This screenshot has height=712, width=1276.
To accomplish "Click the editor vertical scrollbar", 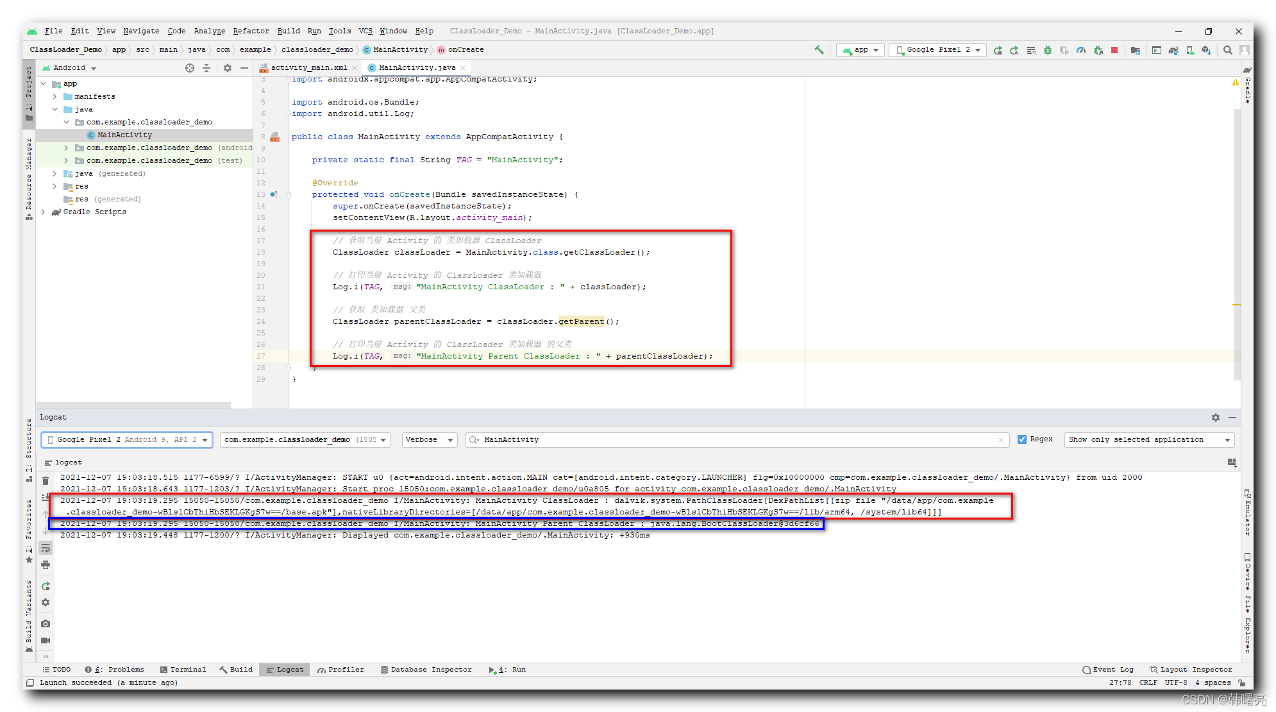I will 1237,244.
